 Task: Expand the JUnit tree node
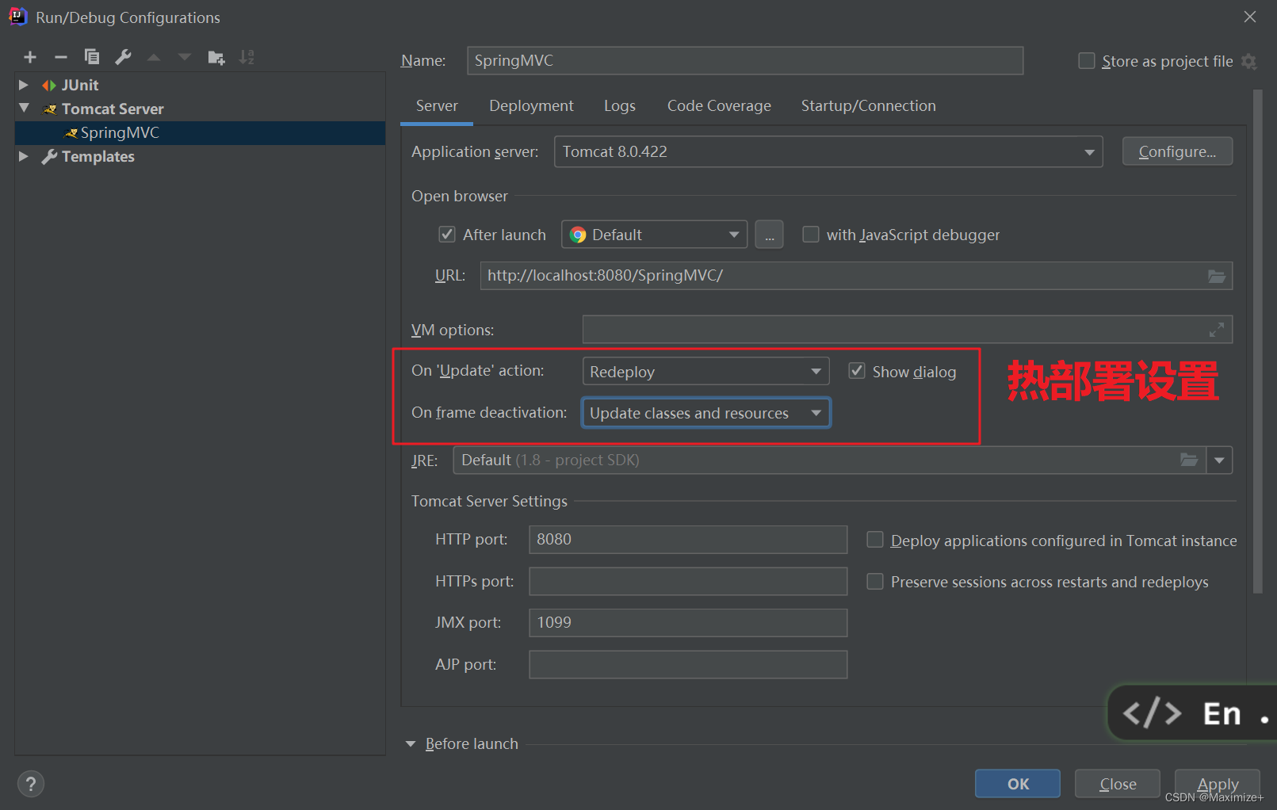point(24,85)
